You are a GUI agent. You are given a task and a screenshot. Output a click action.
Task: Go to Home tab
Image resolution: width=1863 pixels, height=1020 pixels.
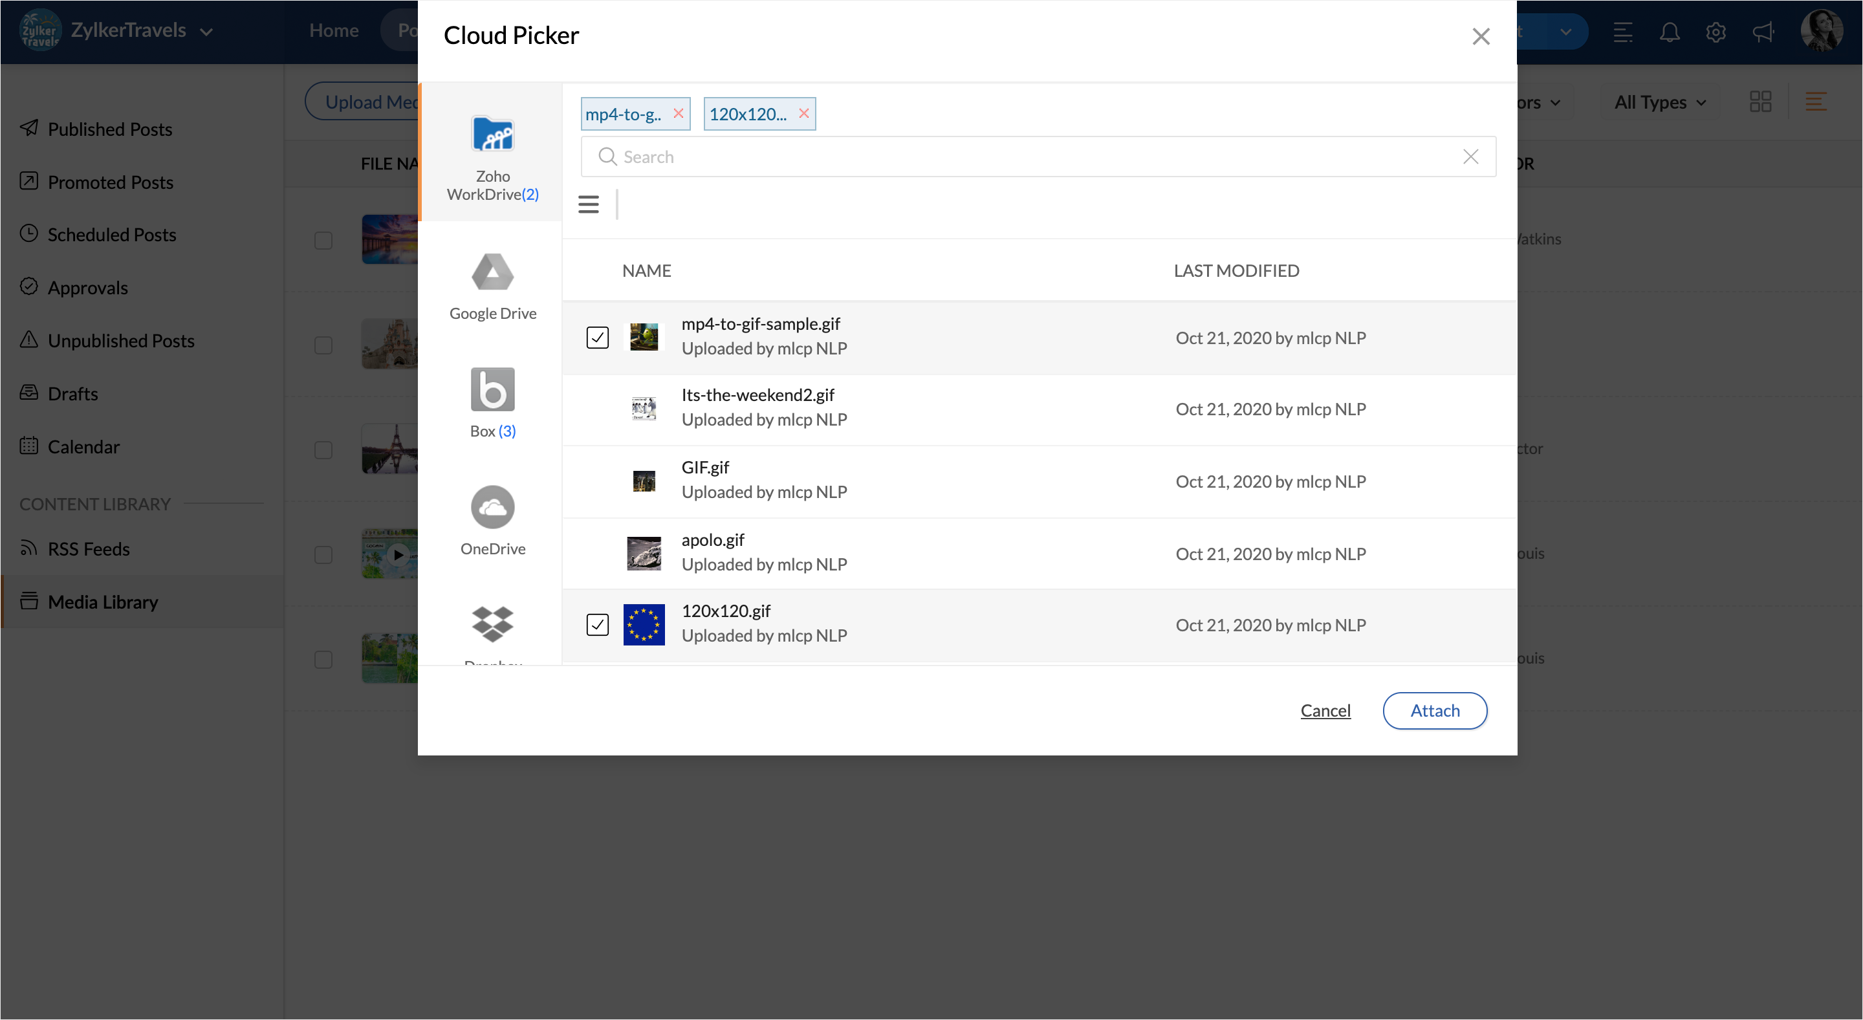point(333,30)
